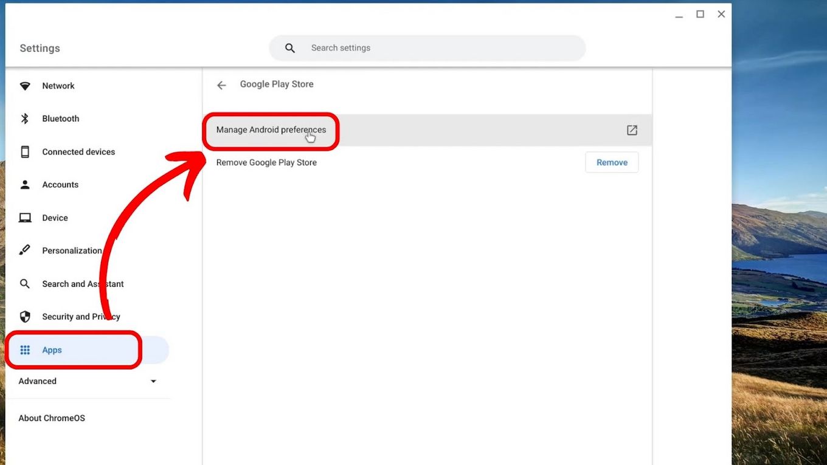Open Manage Android preferences

click(x=271, y=129)
